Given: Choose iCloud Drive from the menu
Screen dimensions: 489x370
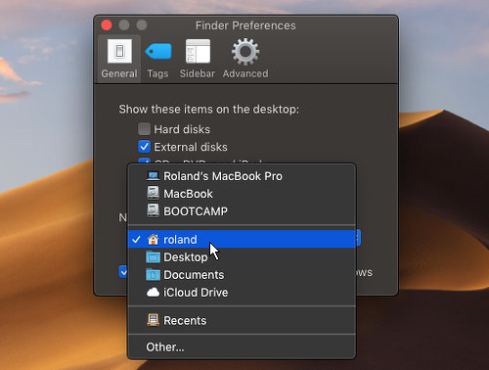Looking at the screenshot, I should coord(242,293).
